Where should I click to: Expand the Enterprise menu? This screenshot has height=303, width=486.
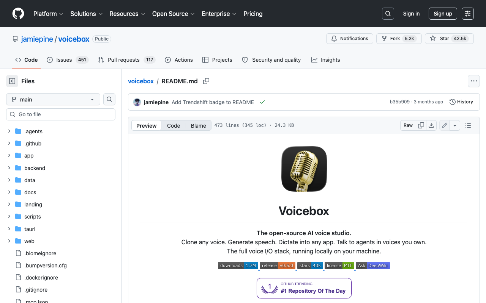point(219,14)
